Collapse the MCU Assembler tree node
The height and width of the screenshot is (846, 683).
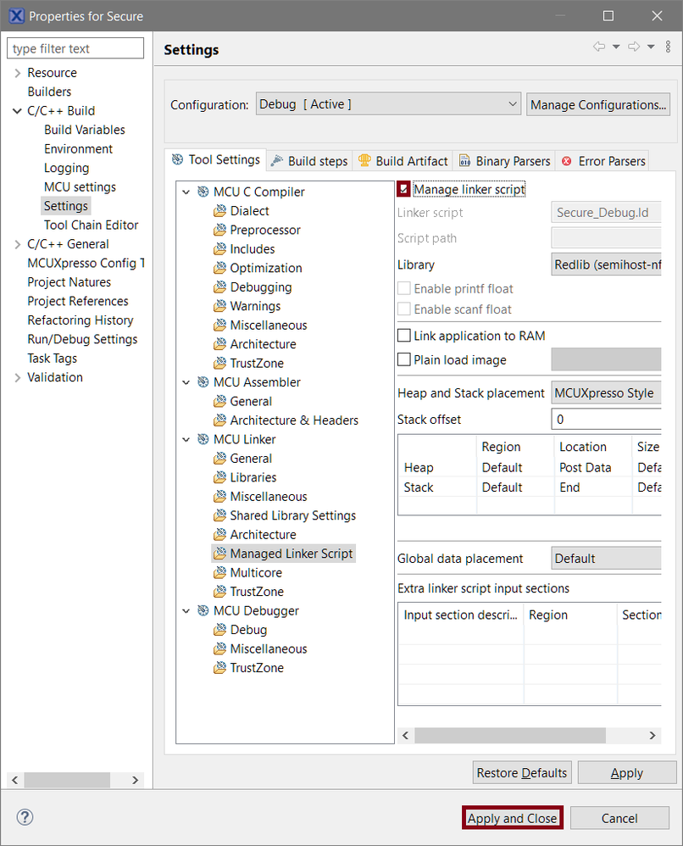pos(186,382)
